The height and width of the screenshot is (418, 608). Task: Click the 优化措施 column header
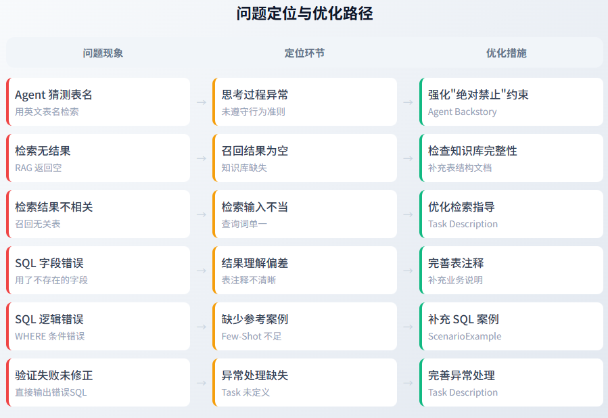[x=507, y=53]
